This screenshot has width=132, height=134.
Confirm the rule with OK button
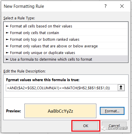86,126
